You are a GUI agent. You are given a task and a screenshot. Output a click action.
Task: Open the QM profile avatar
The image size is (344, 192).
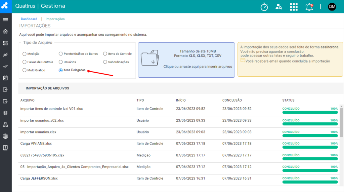click(x=332, y=7)
